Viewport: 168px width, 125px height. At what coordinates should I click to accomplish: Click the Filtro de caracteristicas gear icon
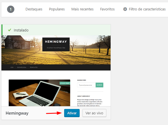pyautogui.click(x=125, y=9)
